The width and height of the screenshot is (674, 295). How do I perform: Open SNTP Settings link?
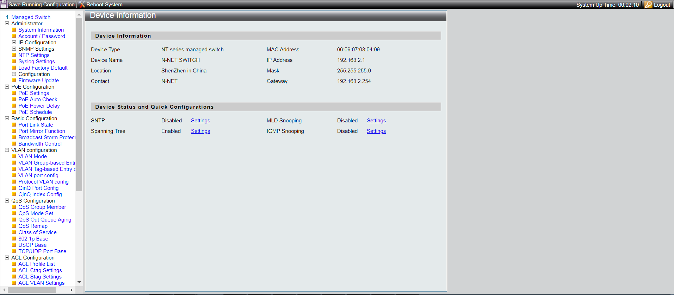point(200,121)
